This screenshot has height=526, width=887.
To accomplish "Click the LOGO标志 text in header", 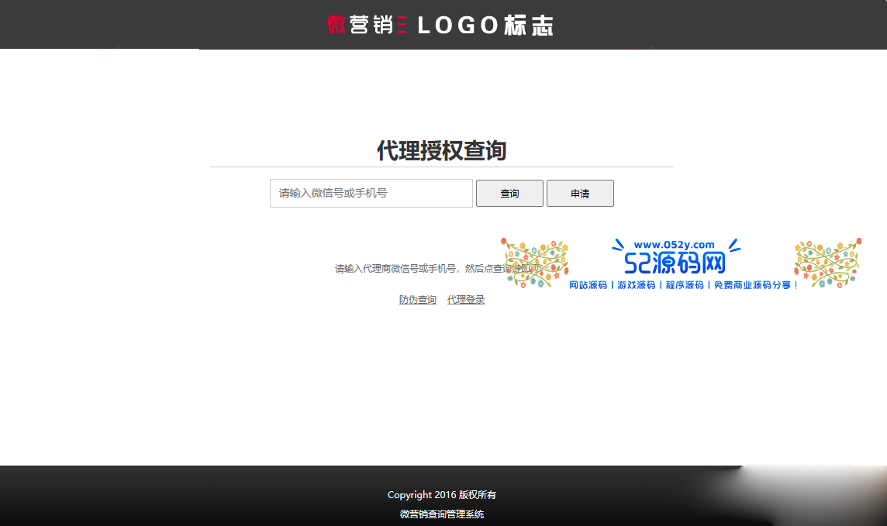I will pyautogui.click(x=485, y=26).
